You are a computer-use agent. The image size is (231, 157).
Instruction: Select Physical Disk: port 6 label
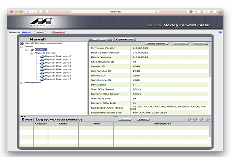58,76
